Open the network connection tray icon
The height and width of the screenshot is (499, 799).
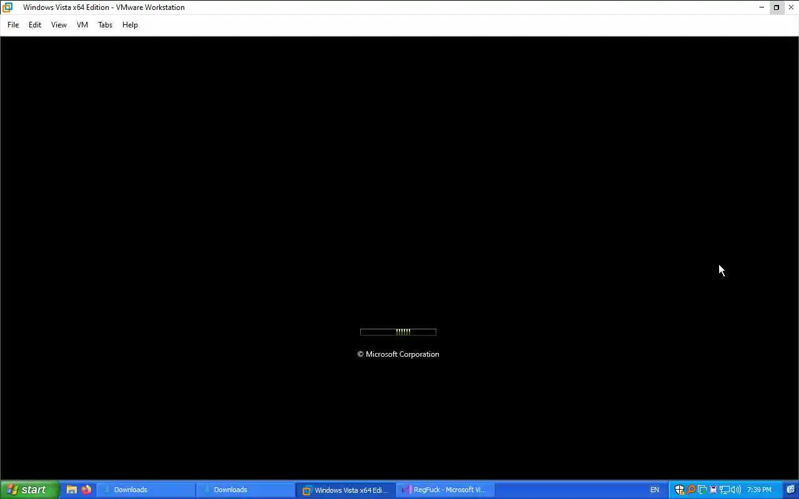click(724, 490)
